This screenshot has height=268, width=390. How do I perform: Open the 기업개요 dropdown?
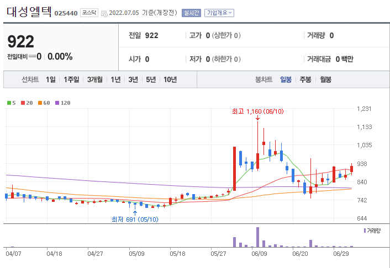219,13
